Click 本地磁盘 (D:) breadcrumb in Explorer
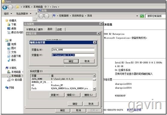The image size is (167, 115). tap(41, 7)
